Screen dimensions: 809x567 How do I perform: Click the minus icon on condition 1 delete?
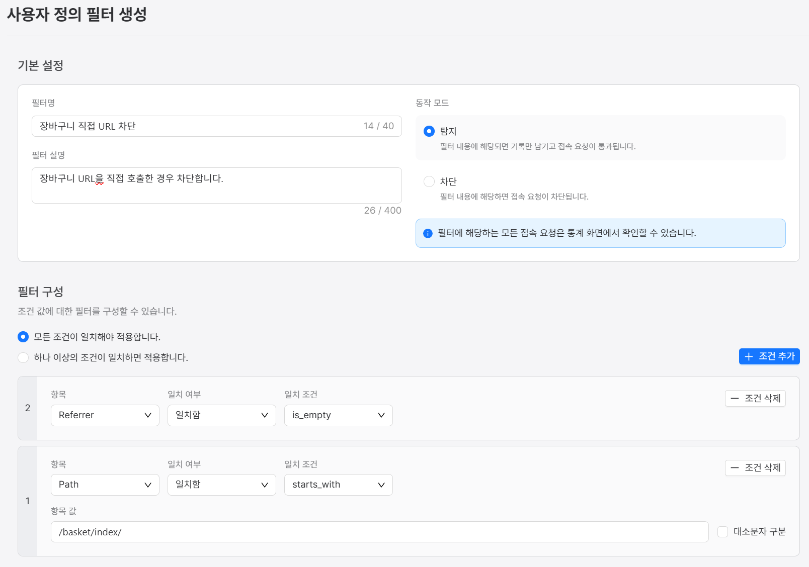coord(734,468)
